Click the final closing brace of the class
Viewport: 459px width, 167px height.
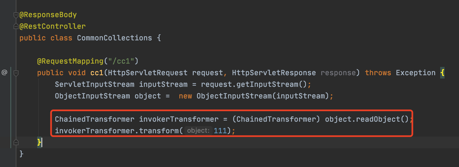click(x=21, y=154)
